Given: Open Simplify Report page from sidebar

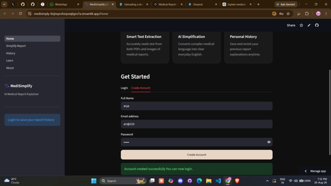Looking at the screenshot, I should click(32, 46).
